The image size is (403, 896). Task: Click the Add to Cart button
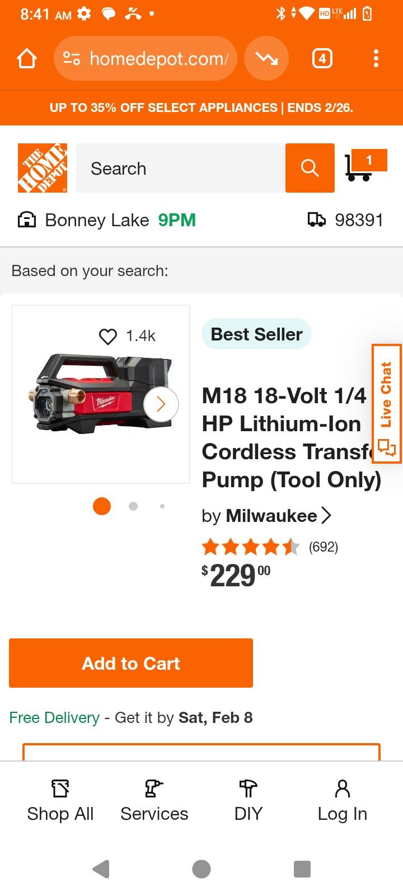pos(131,663)
